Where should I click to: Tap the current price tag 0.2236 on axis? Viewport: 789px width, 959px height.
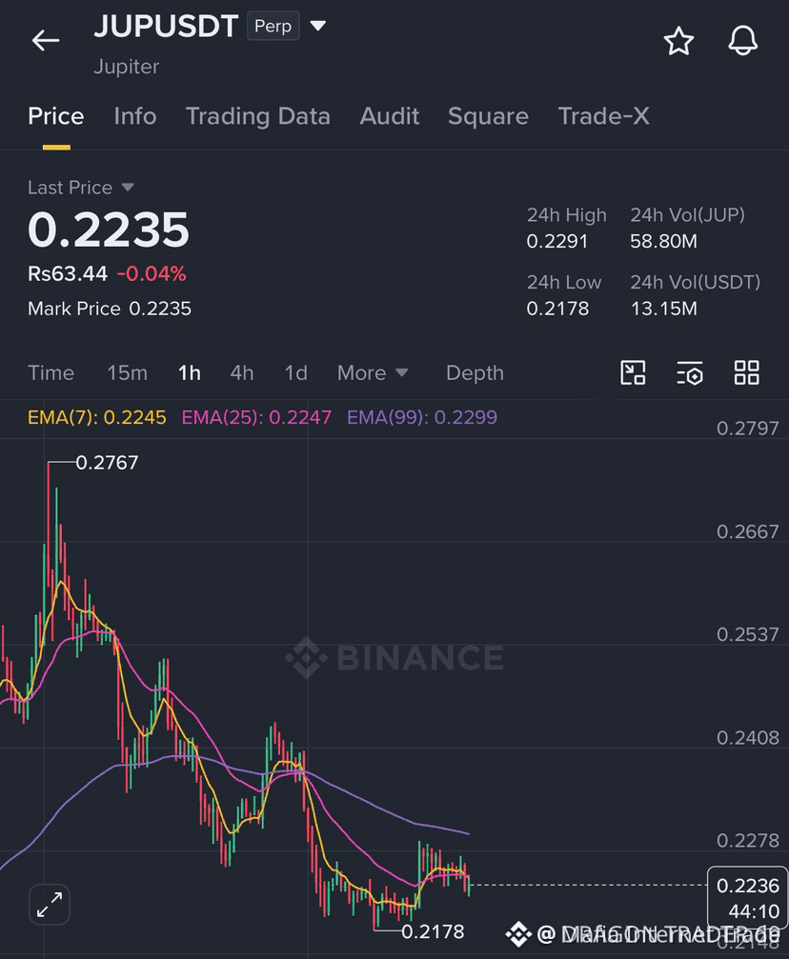[x=747, y=898]
